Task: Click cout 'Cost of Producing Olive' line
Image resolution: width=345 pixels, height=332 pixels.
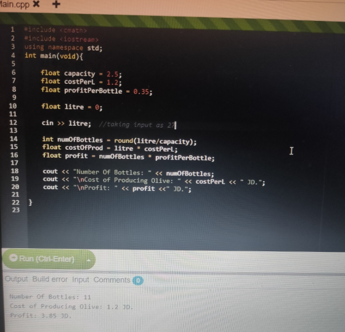Action: pyautogui.click(x=154, y=181)
